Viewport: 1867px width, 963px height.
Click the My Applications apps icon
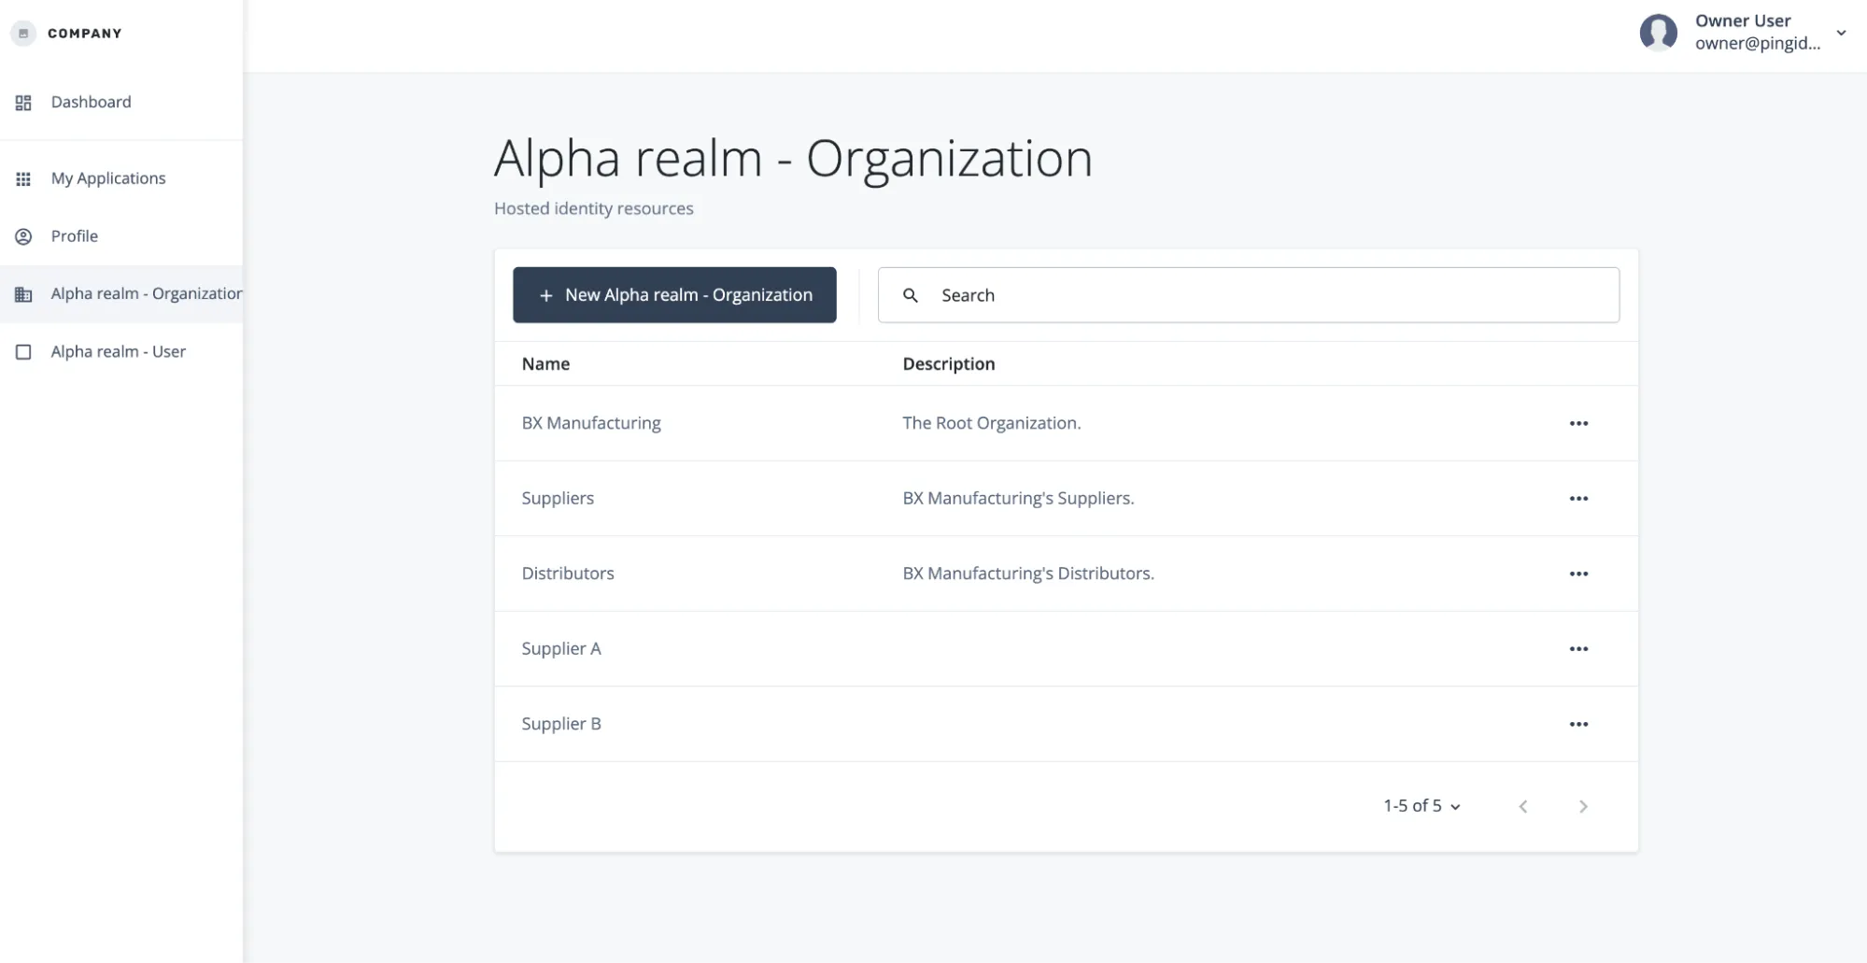[x=23, y=178]
